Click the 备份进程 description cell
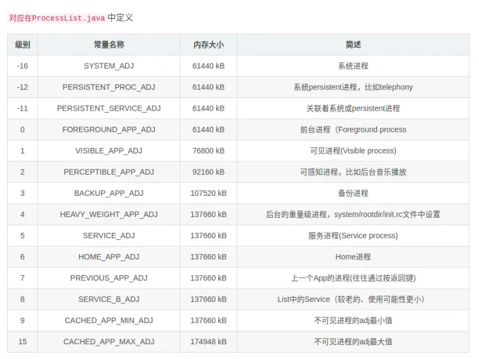Viewport: 479px width, 359px height. click(x=353, y=193)
